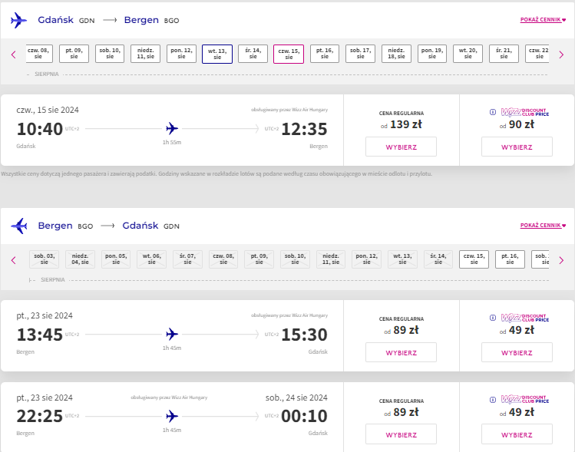Select outbound date śr. 14, sie
The image size is (575, 452).
coord(253,54)
